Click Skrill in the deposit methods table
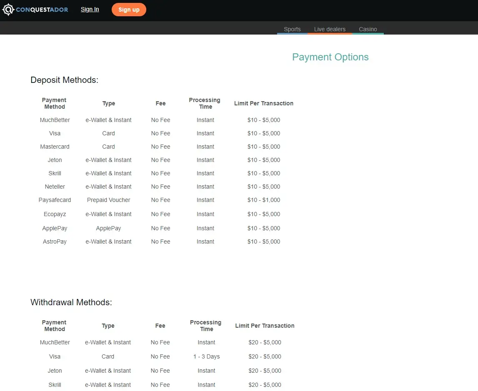This screenshot has width=478, height=391. pyautogui.click(x=55, y=173)
